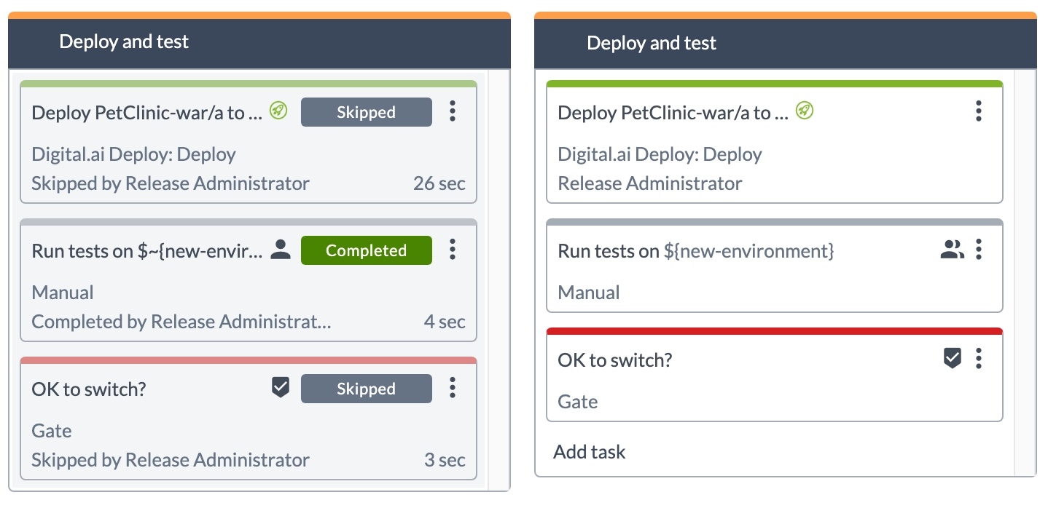Open three-dot menu on right Run tests task
The image size is (1048, 508).
click(x=979, y=250)
